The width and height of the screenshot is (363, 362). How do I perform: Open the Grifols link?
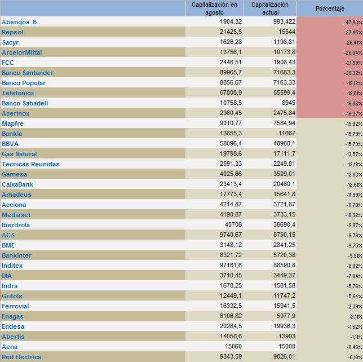[x=12, y=296]
